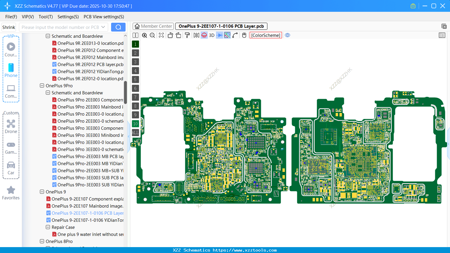Switch to the OnePlus 9-2EE107-1-0106 PCB Layer tab

221,26
